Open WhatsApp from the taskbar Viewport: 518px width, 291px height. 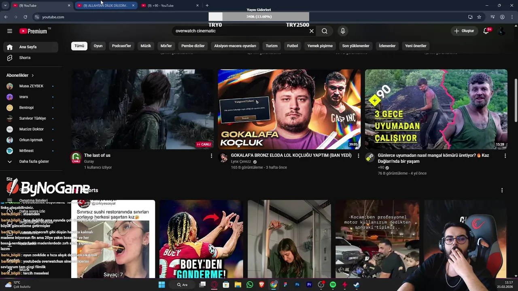click(250, 285)
